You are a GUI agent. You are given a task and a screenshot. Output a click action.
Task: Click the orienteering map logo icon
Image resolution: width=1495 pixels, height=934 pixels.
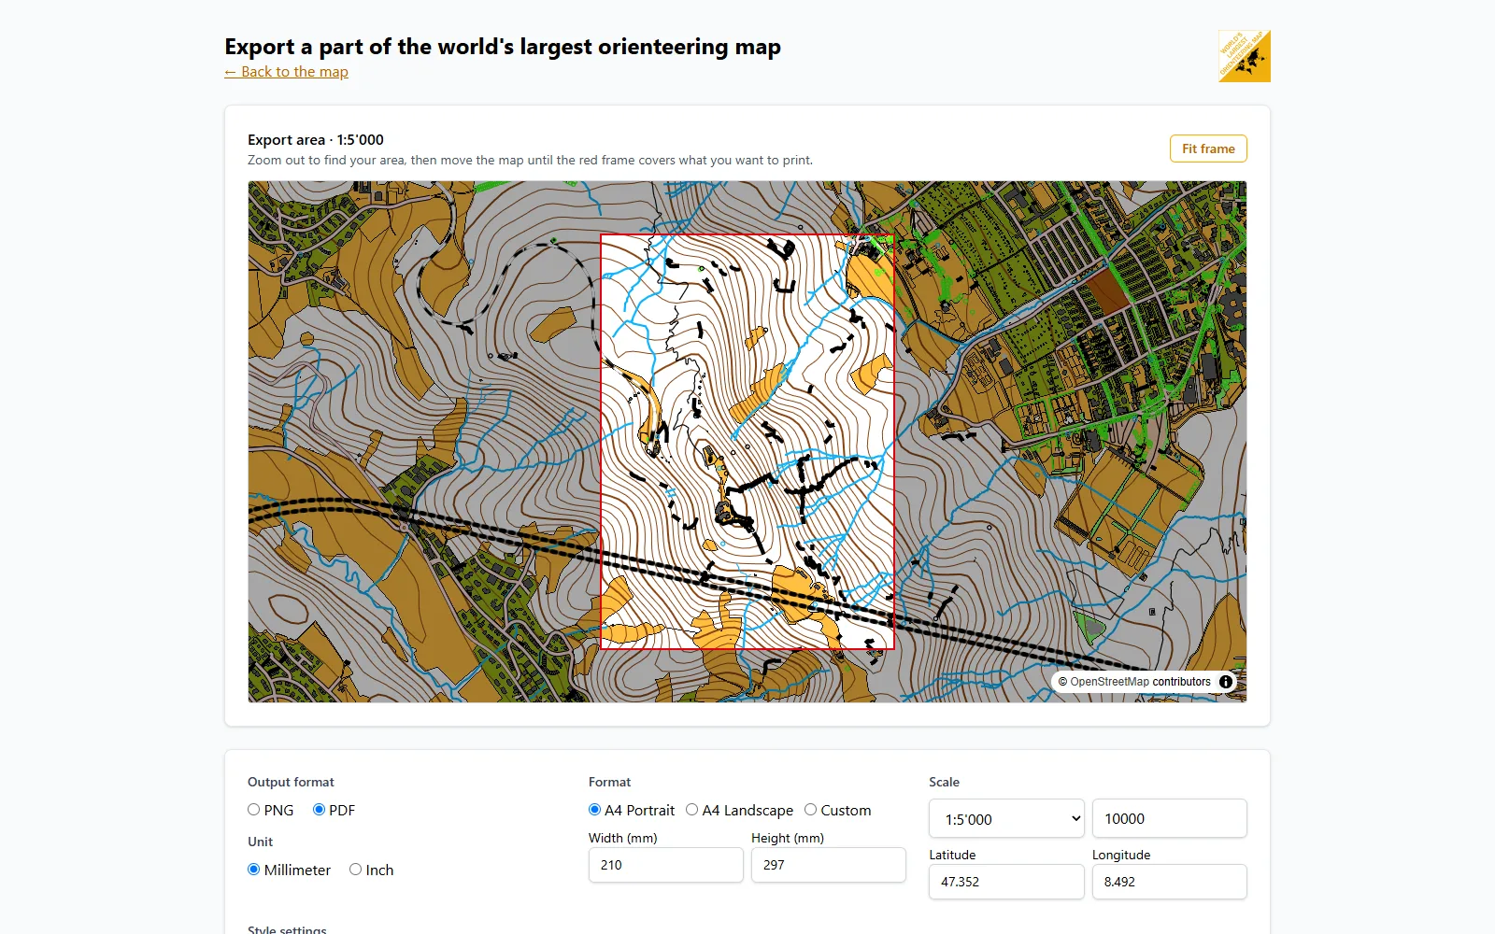click(1244, 56)
